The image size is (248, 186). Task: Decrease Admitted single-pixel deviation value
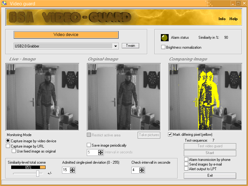(73, 172)
